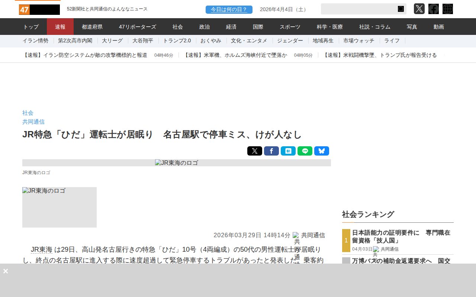Screen dimensions: 476x297
Task: Open the X (Twitter) icon in header
Action: (x=419, y=9)
